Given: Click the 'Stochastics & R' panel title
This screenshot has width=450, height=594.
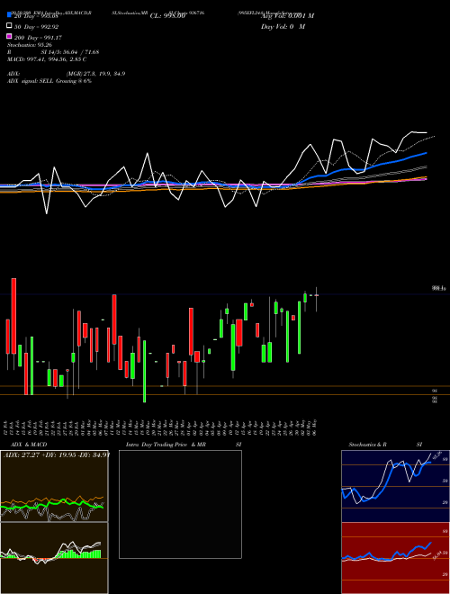Looking at the screenshot, I should [x=368, y=445].
